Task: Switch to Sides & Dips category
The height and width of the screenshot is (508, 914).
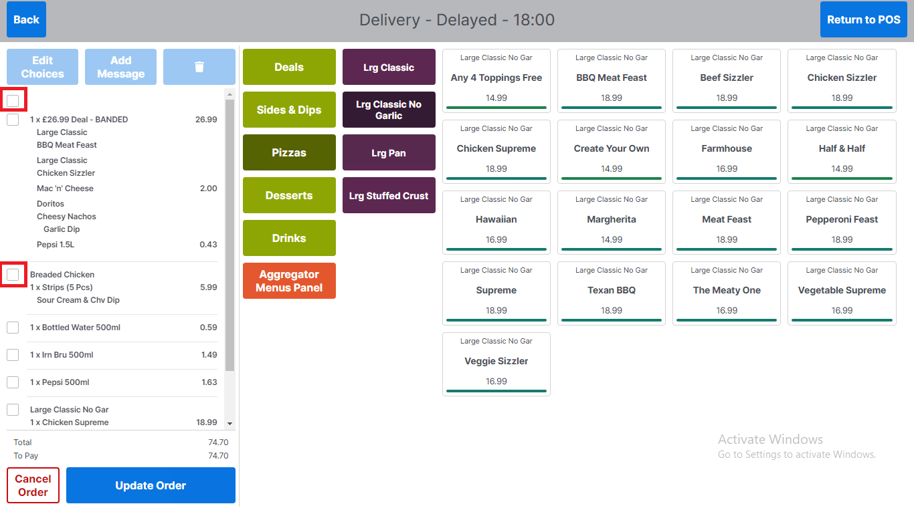Action: (289, 110)
